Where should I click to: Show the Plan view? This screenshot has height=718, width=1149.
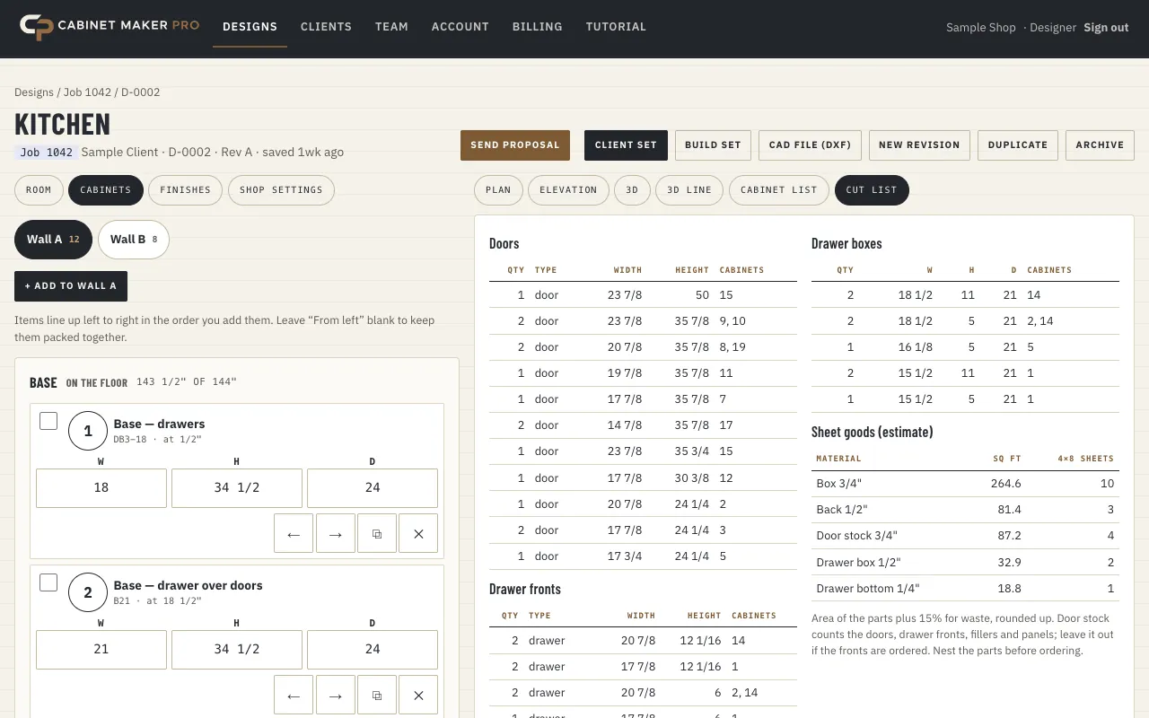coord(498,190)
